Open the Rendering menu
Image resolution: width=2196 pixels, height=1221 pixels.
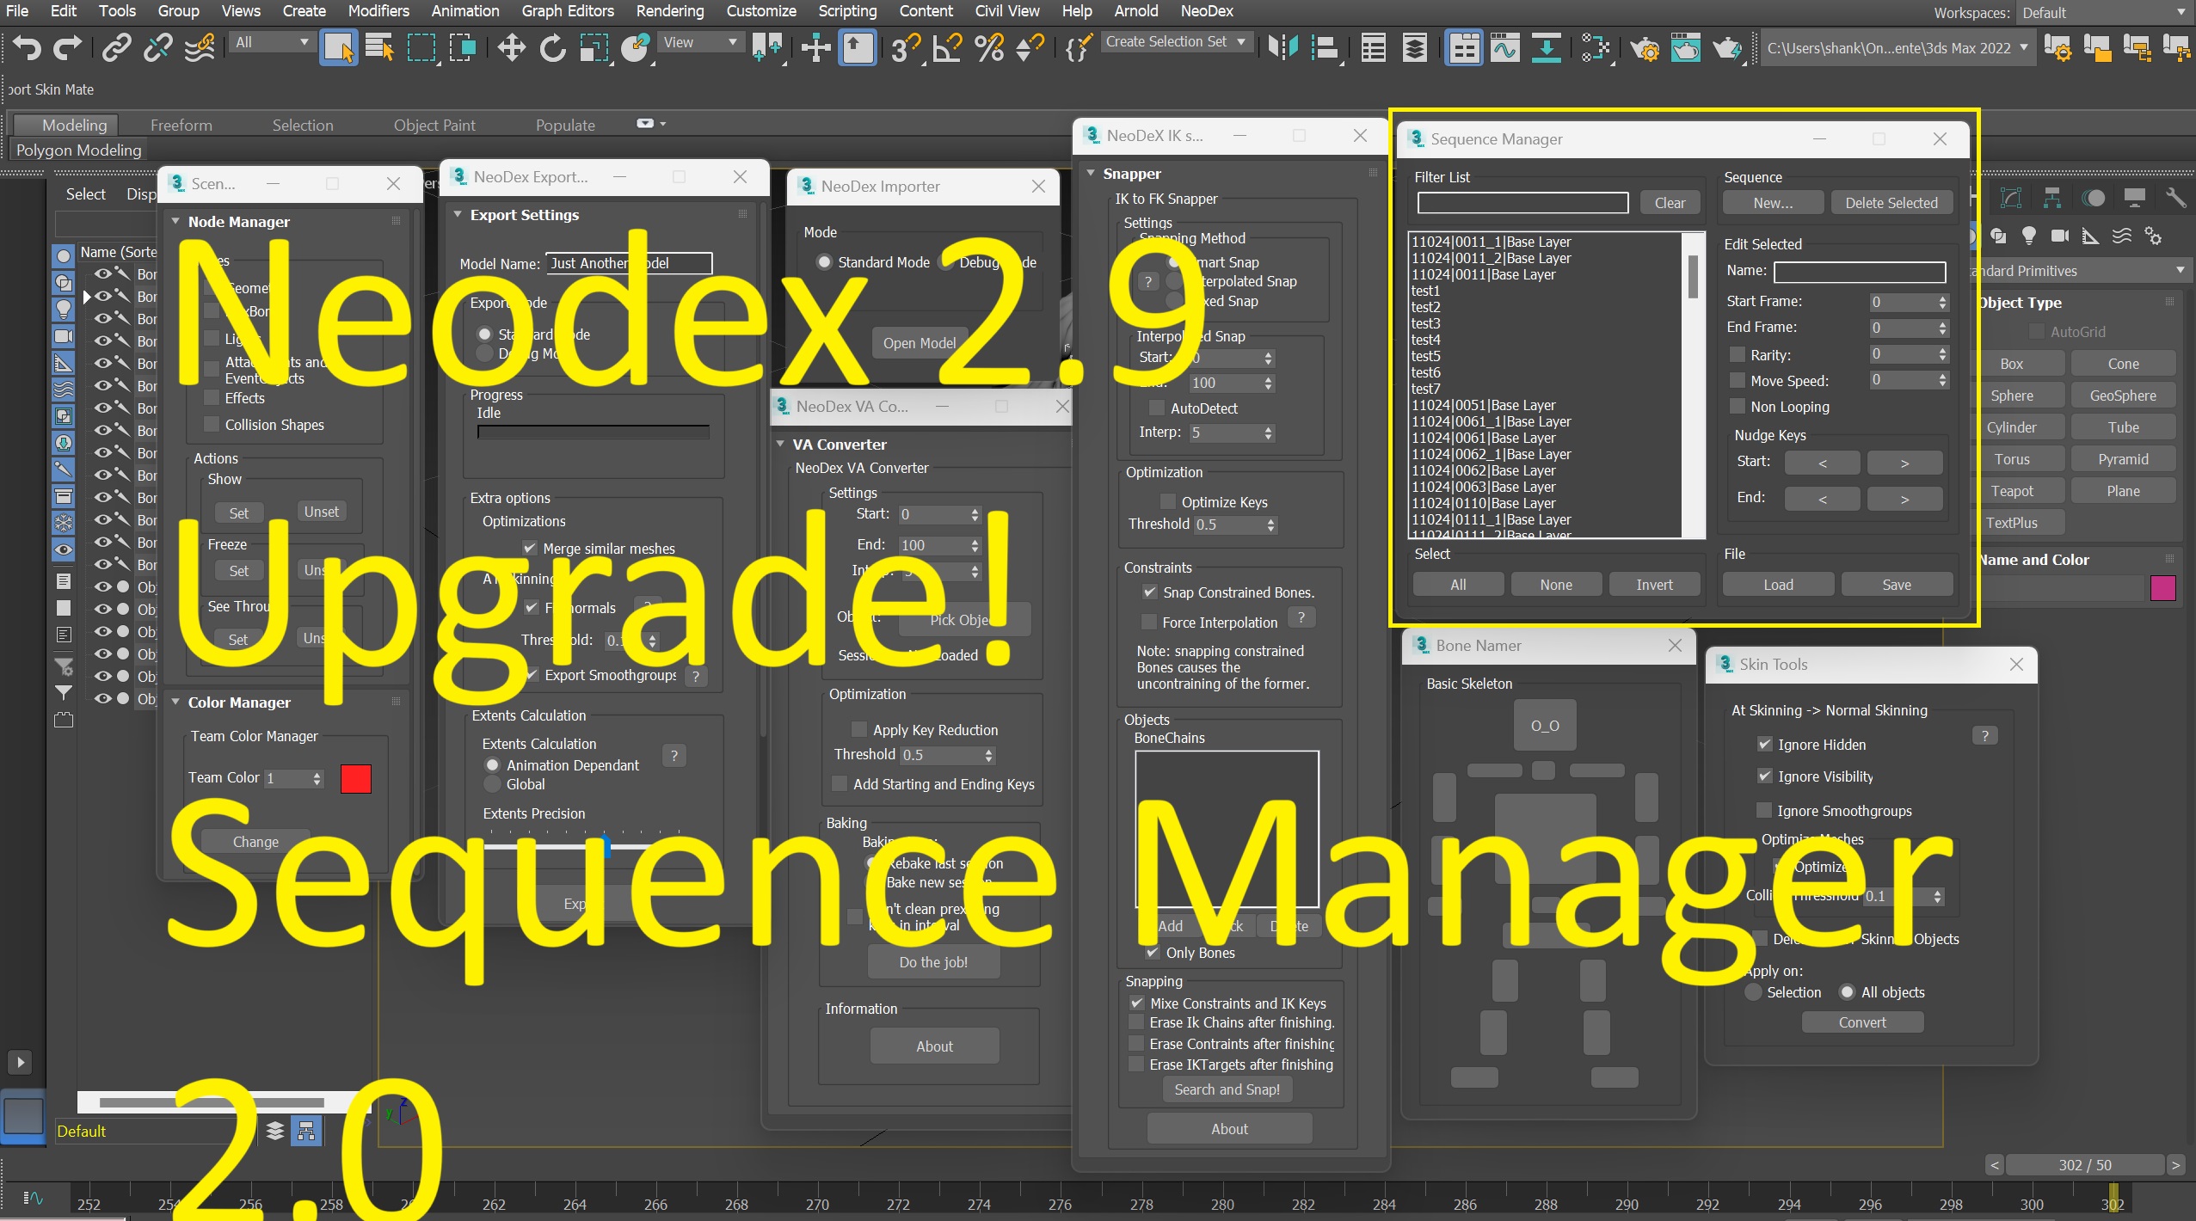(x=670, y=11)
